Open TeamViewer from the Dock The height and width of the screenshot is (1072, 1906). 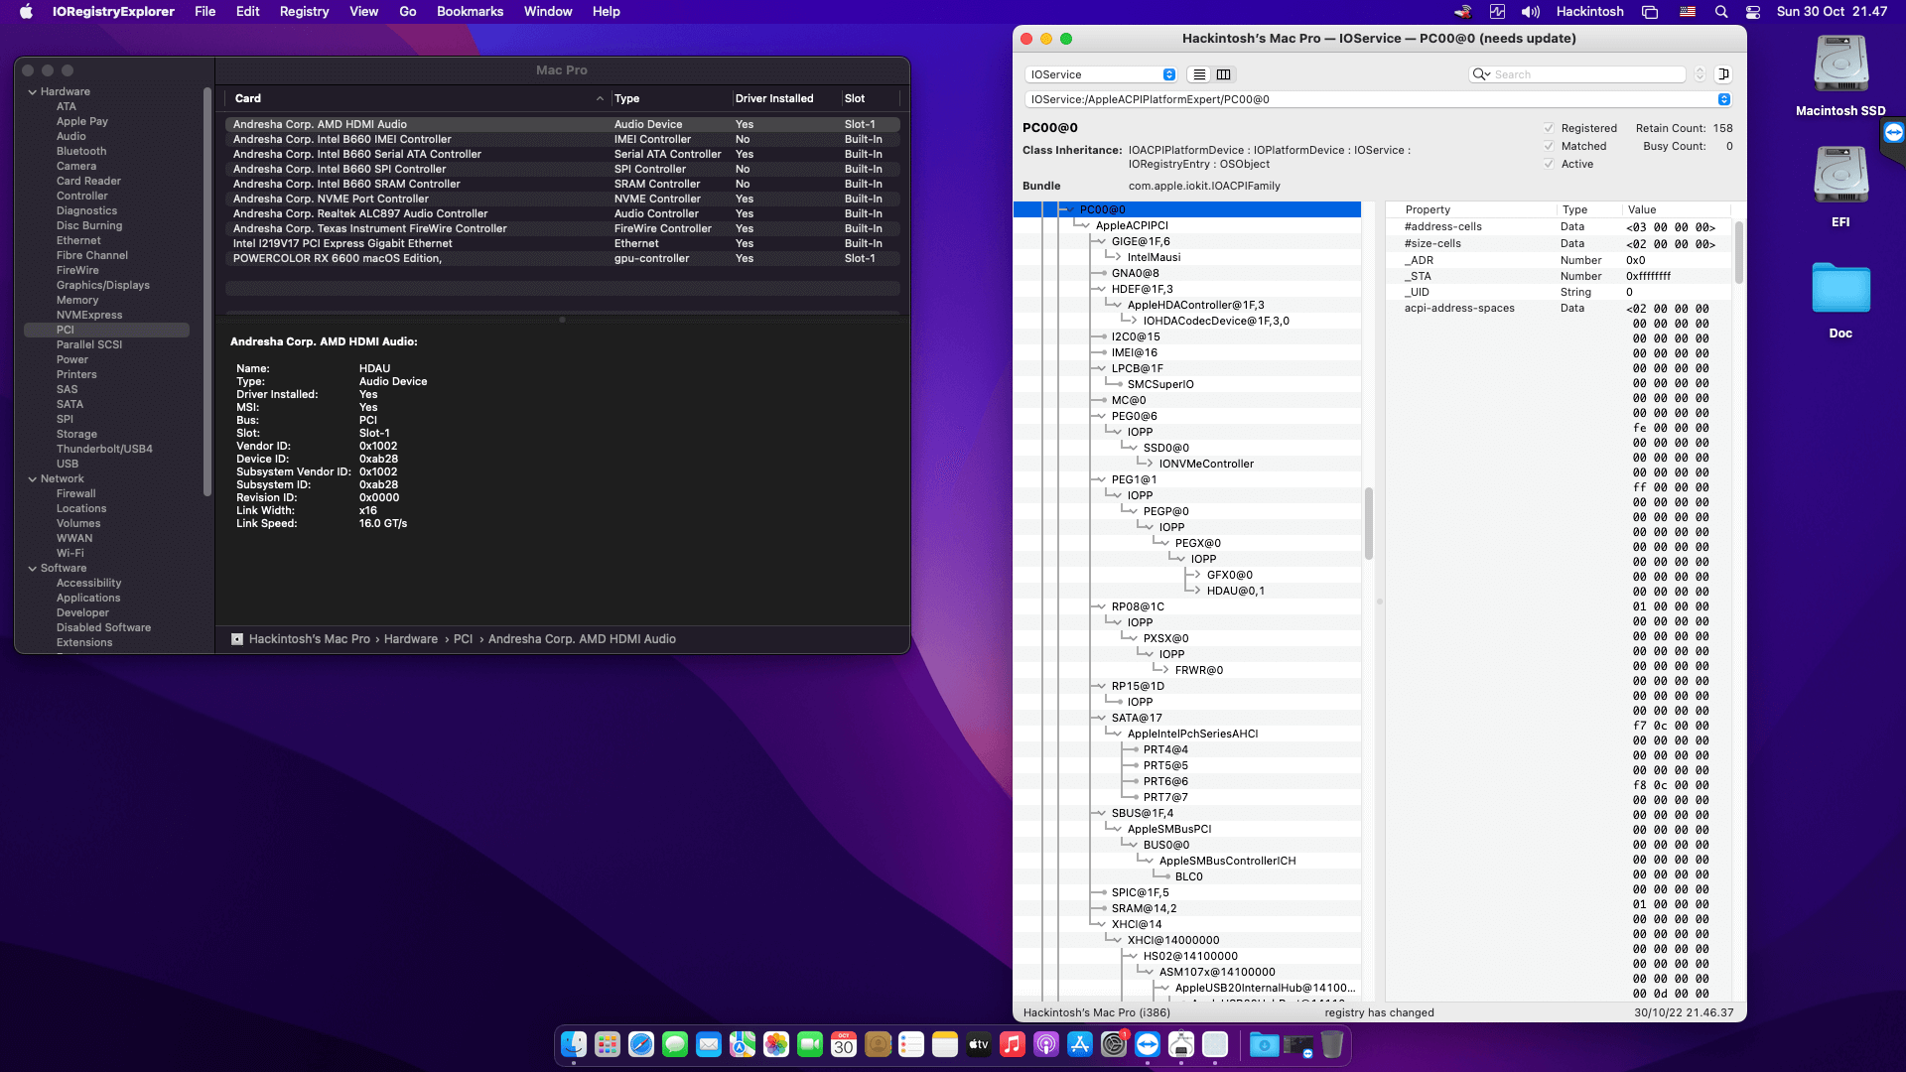pos(1148,1044)
